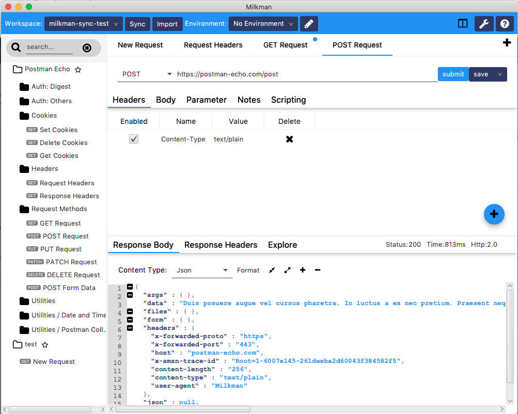Screen dimensions: 518x414
Task: Open the wrench settings icon
Action: coord(484,24)
